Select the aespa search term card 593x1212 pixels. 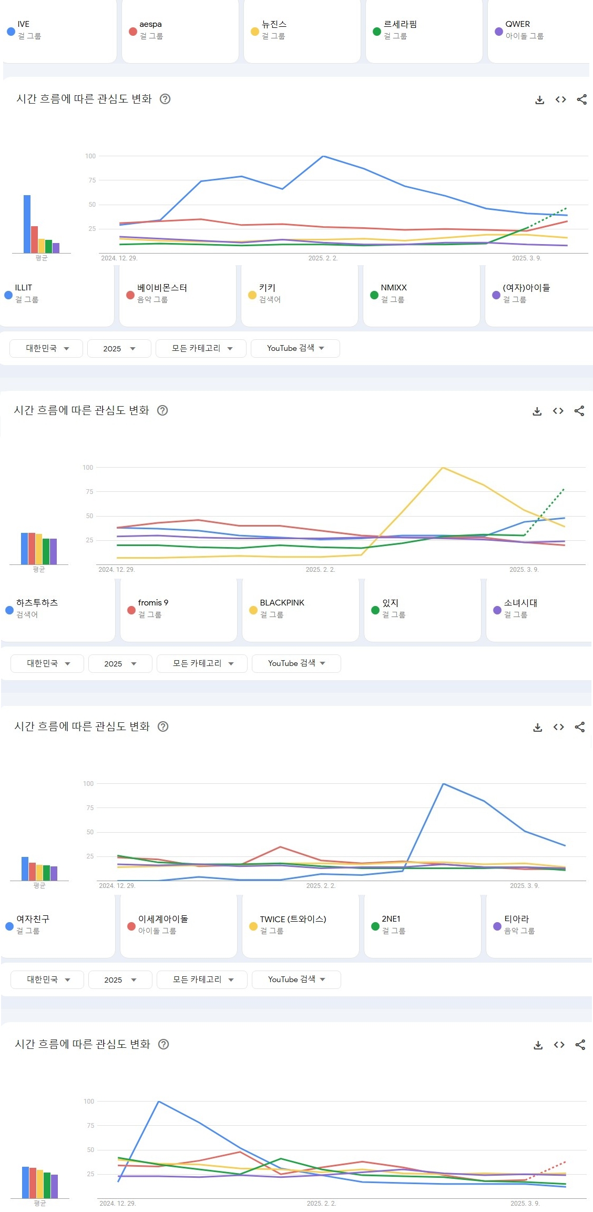click(180, 31)
